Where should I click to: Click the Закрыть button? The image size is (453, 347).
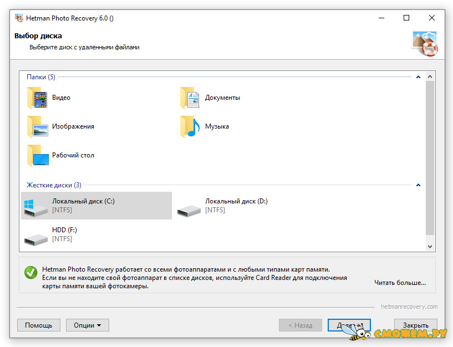(416, 325)
